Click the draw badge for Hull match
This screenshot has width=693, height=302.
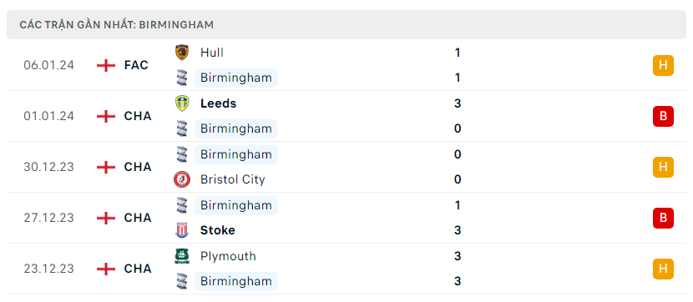pyautogui.click(x=663, y=65)
